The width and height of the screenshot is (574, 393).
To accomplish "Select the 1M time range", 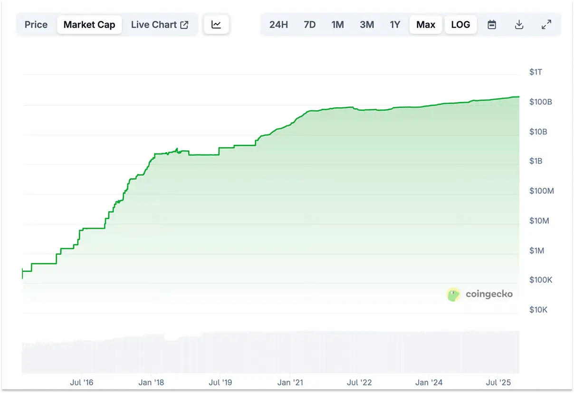I will tap(337, 25).
